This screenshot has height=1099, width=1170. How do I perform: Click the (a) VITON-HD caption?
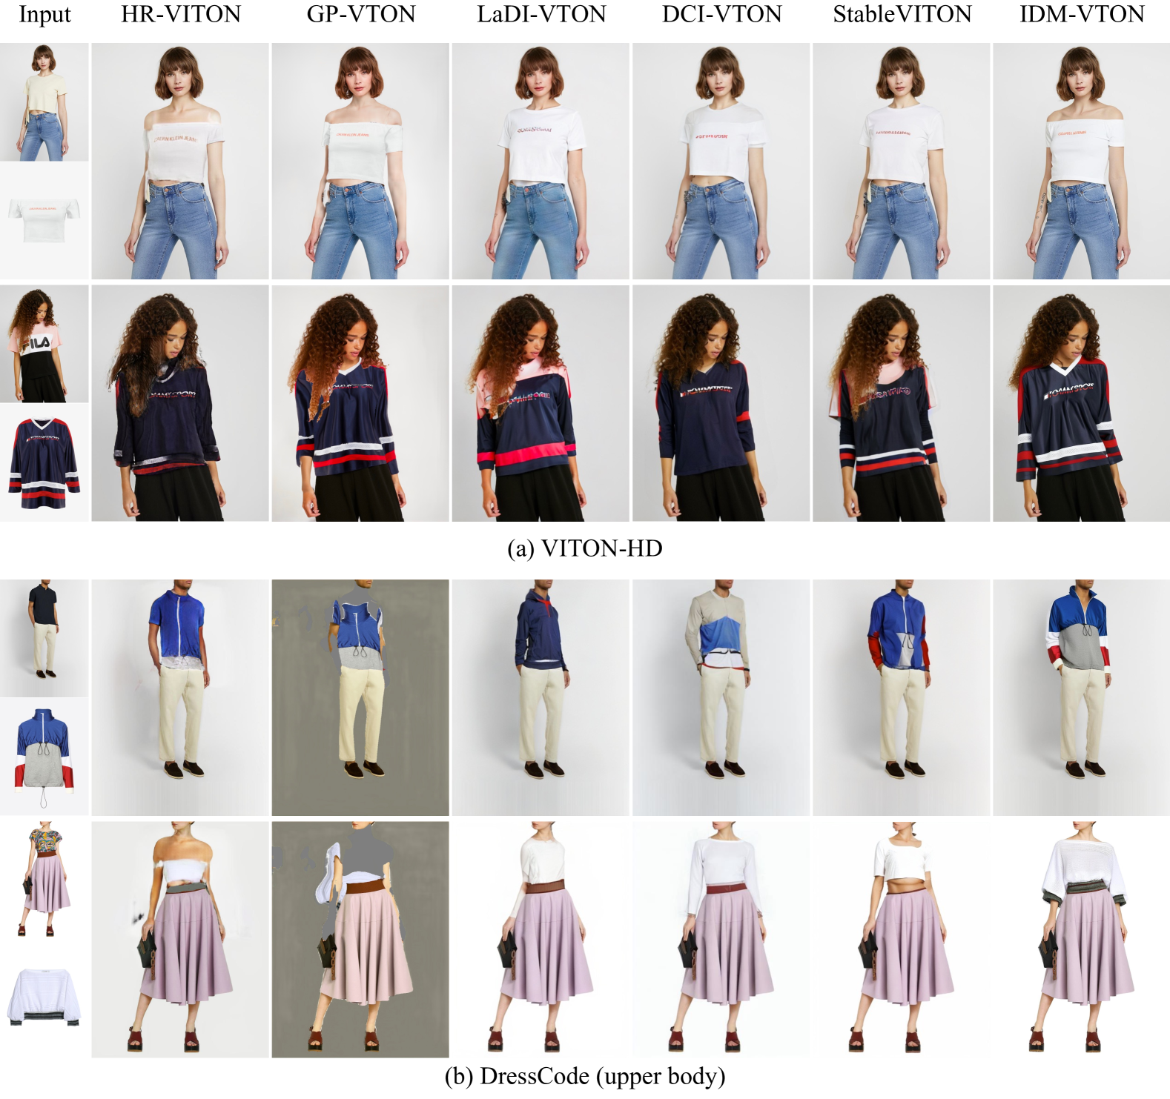(x=584, y=548)
